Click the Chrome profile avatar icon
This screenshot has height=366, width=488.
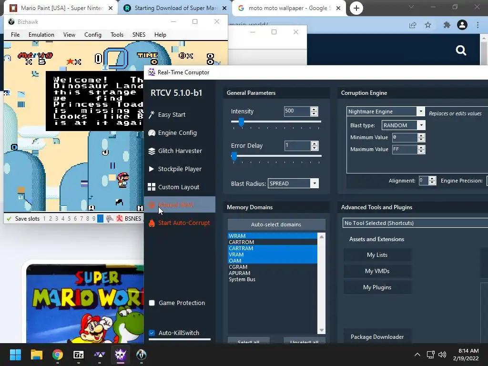[x=462, y=25]
